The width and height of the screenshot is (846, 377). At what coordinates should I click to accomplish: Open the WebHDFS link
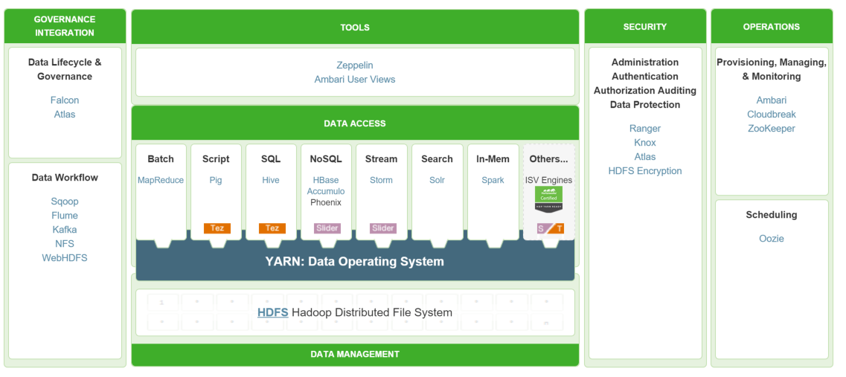point(65,258)
